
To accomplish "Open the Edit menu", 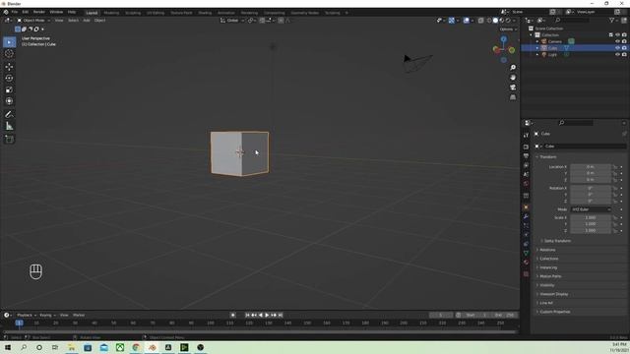I will 26,13.
